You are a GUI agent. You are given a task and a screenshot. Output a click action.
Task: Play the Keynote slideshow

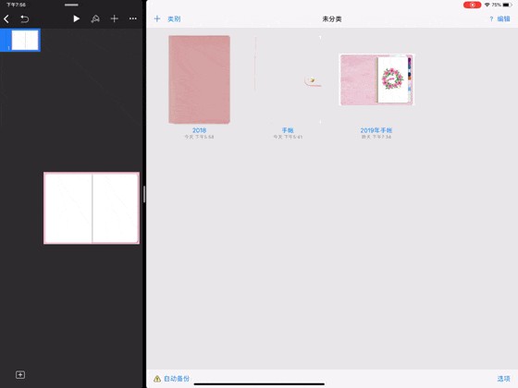(x=76, y=18)
